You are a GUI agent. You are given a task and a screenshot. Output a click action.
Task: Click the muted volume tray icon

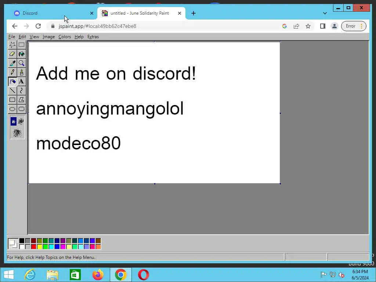tap(341, 275)
